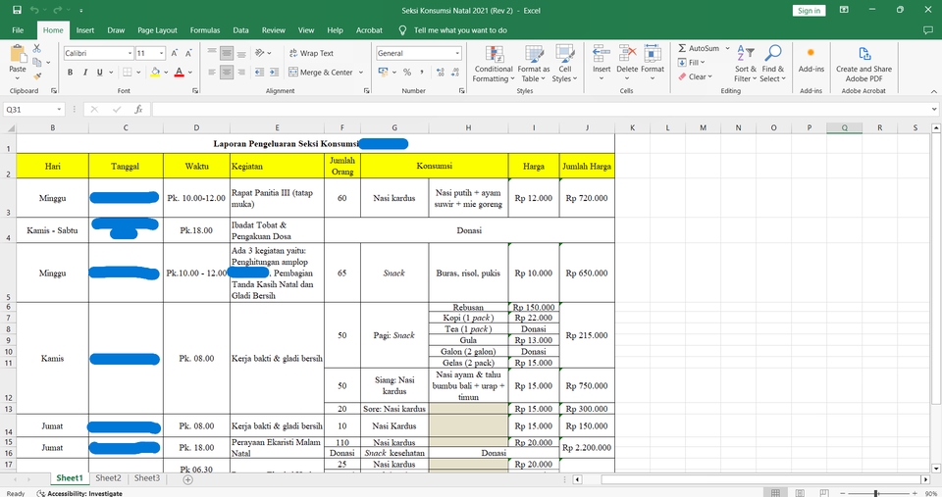942x497 pixels.
Task: Open Find & Select menu
Action: click(772, 64)
